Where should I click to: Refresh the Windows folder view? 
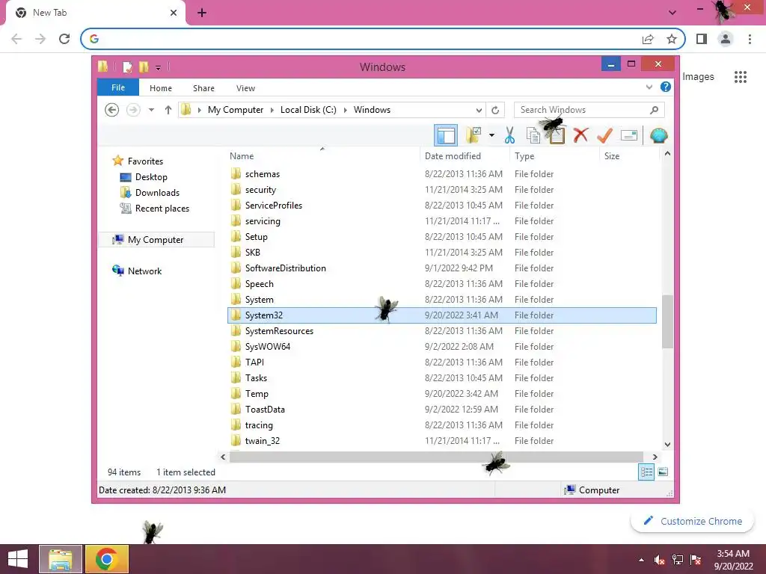tap(495, 110)
